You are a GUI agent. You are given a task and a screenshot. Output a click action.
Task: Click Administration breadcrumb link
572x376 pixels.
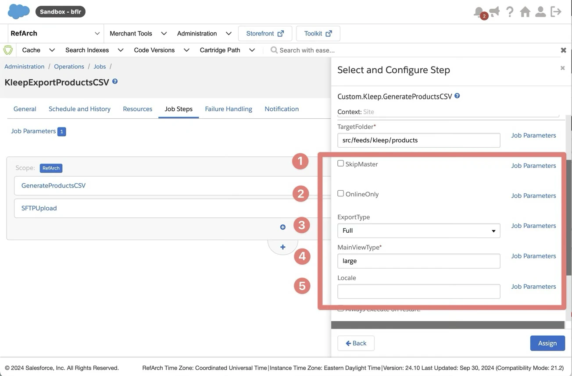click(x=25, y=67)
